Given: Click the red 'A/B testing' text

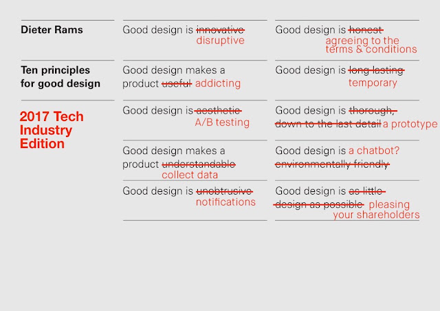Looking at the screenshot, I should (222, 122).
